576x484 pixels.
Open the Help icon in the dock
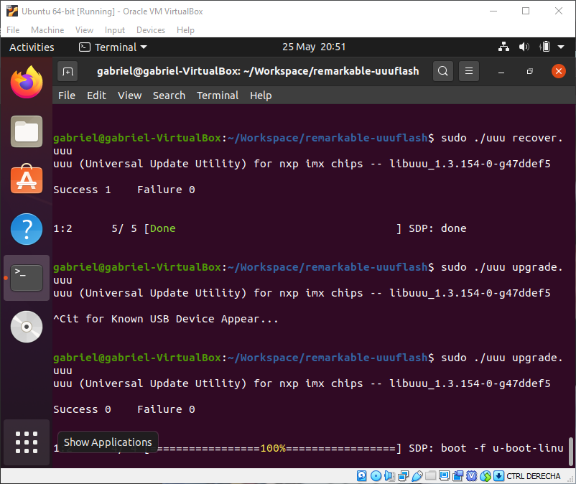pyautogui.click(x=27, y=229)
